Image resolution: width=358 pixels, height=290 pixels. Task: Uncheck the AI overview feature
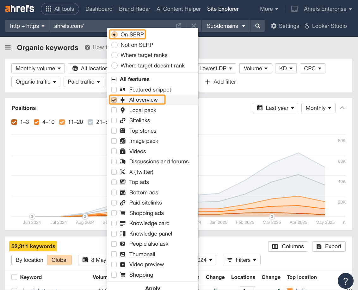[114, 99]
